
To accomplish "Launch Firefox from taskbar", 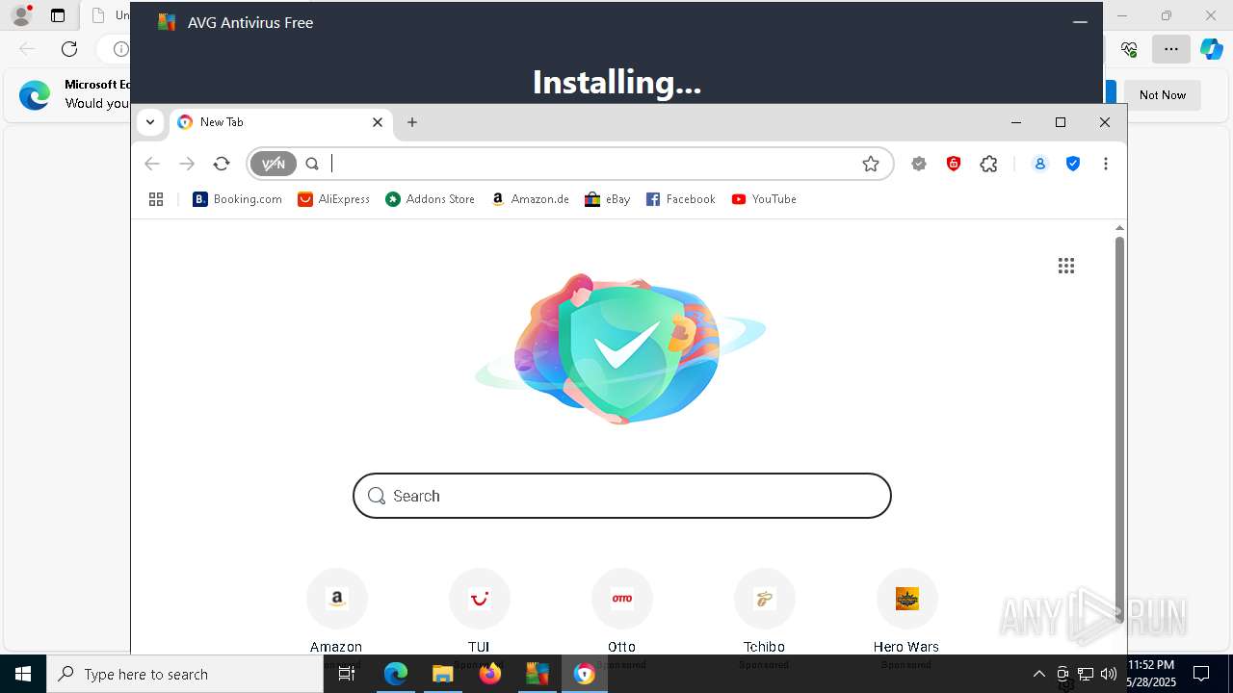I will [x=490, y=674].
